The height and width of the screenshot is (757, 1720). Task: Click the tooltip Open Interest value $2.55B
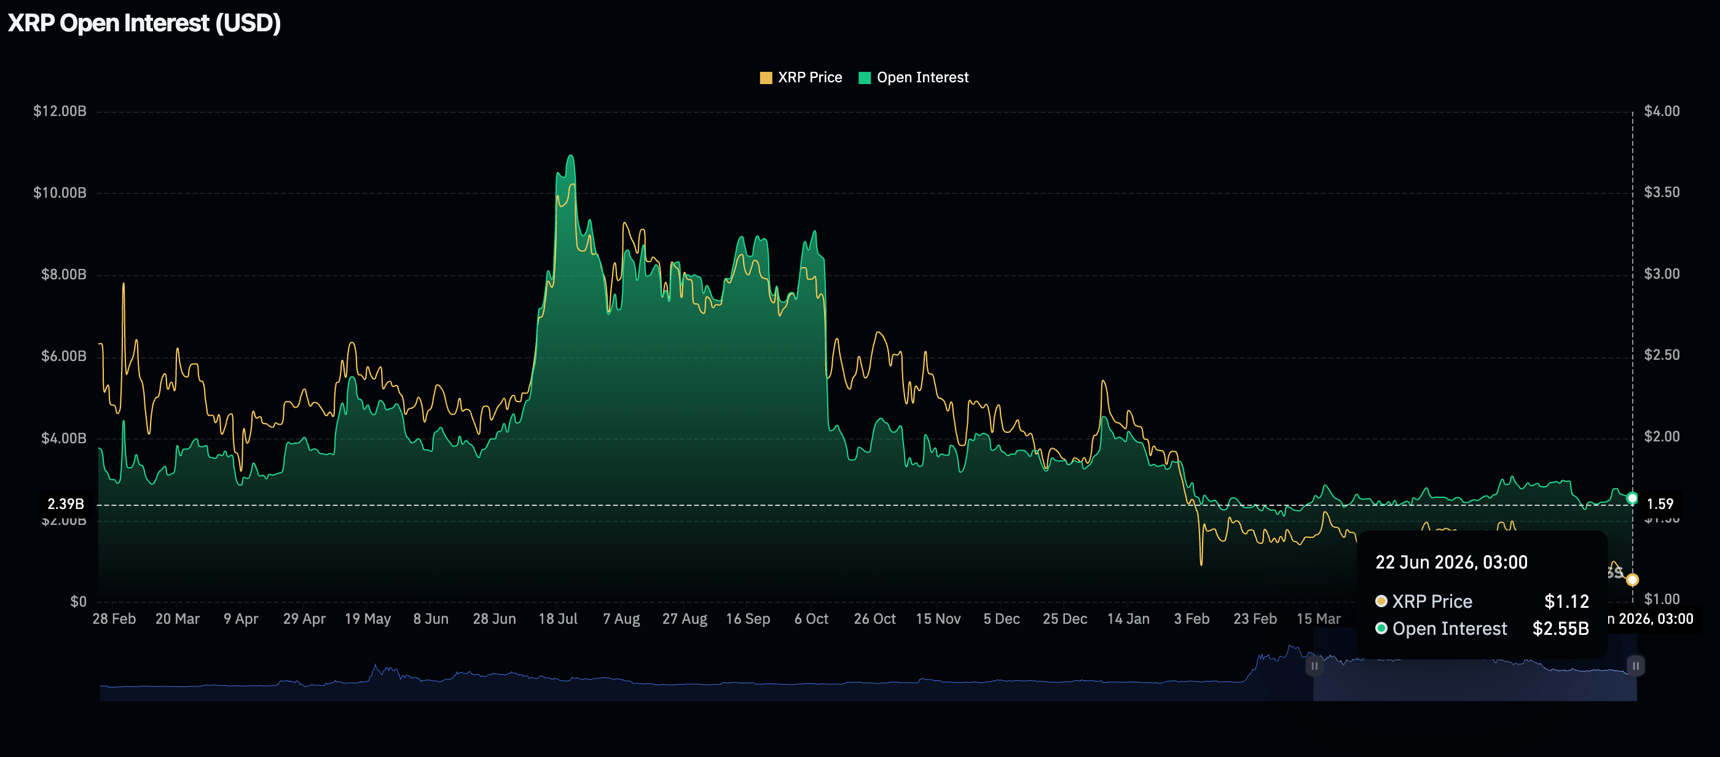coord(1560,629)
